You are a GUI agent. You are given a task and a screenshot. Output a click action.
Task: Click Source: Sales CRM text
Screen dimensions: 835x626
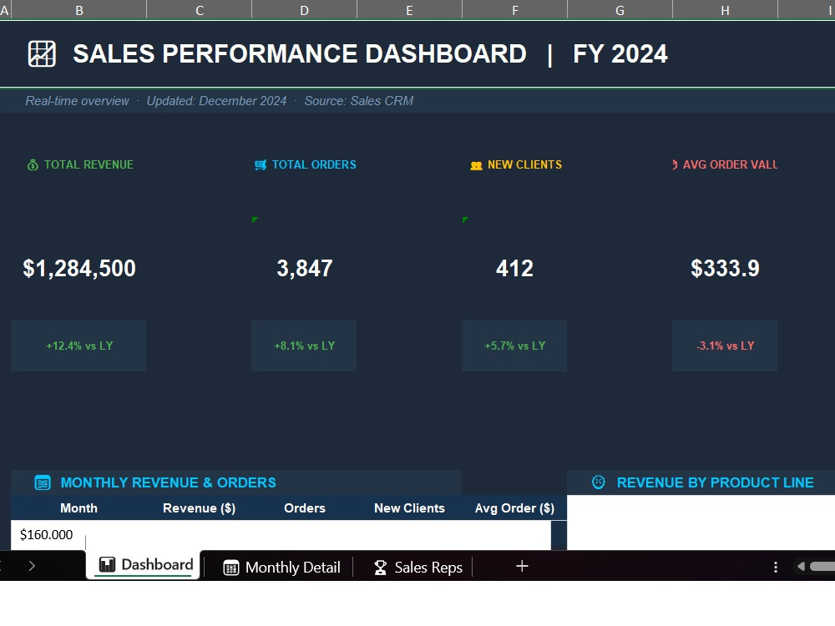(x=359, y=101)
